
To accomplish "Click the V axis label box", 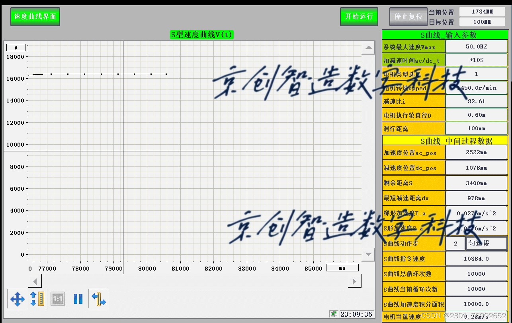I will tap(16, 47).
